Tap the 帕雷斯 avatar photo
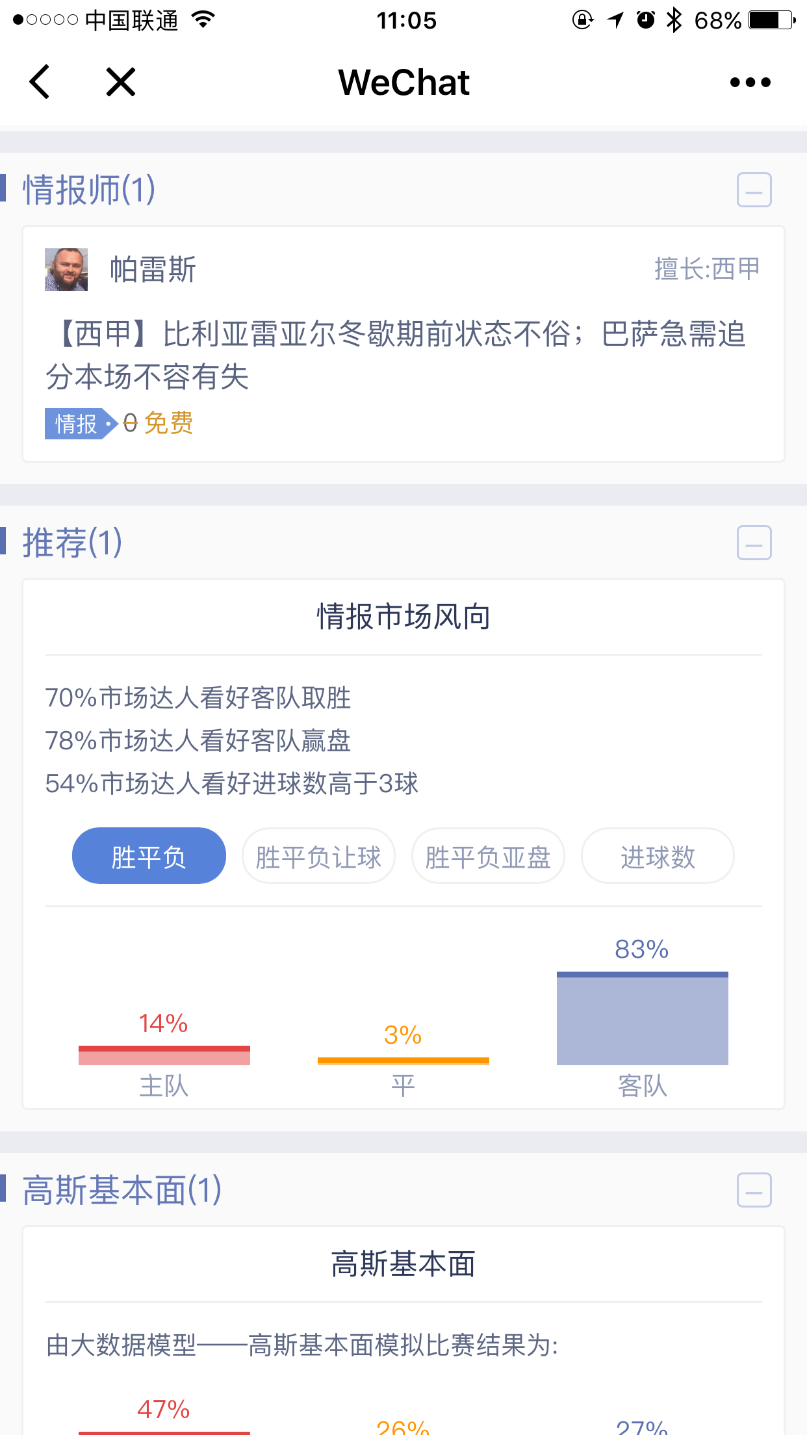Viewport: 807px width, 1435px height. (x=66, y=270)
